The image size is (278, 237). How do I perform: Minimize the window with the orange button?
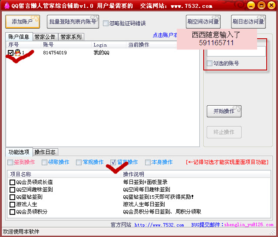tap(250, 6)
